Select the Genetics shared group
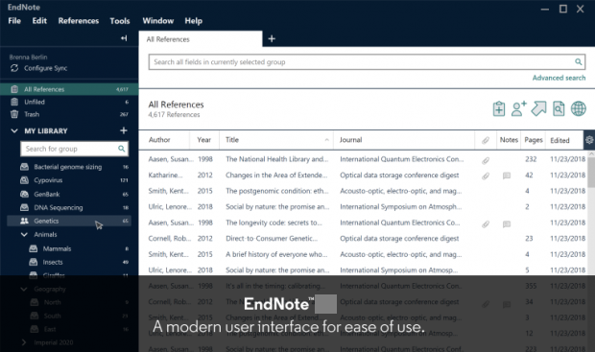 coord(69,221)
